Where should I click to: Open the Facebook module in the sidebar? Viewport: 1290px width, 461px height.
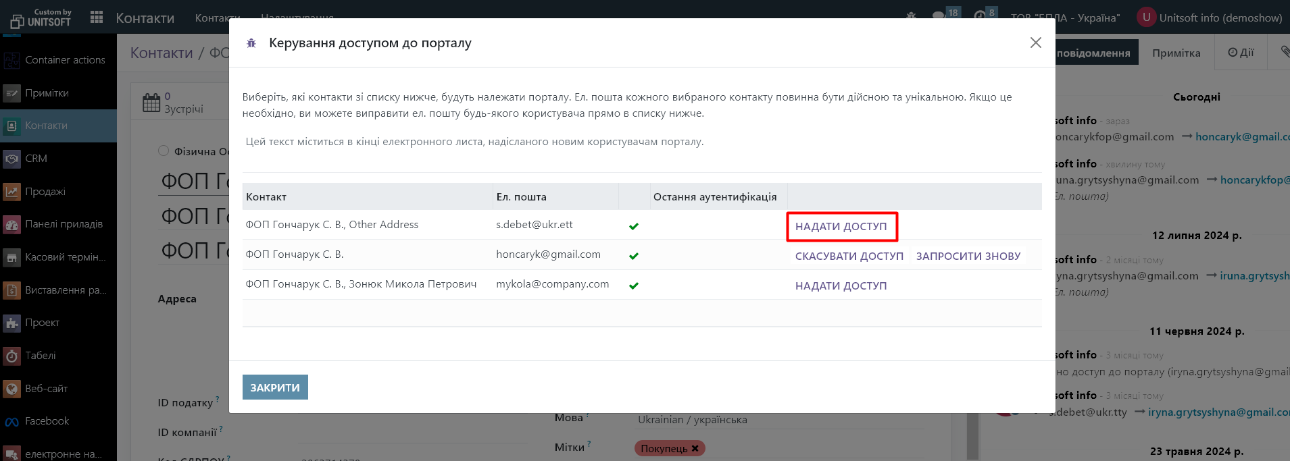pos(47,421)
